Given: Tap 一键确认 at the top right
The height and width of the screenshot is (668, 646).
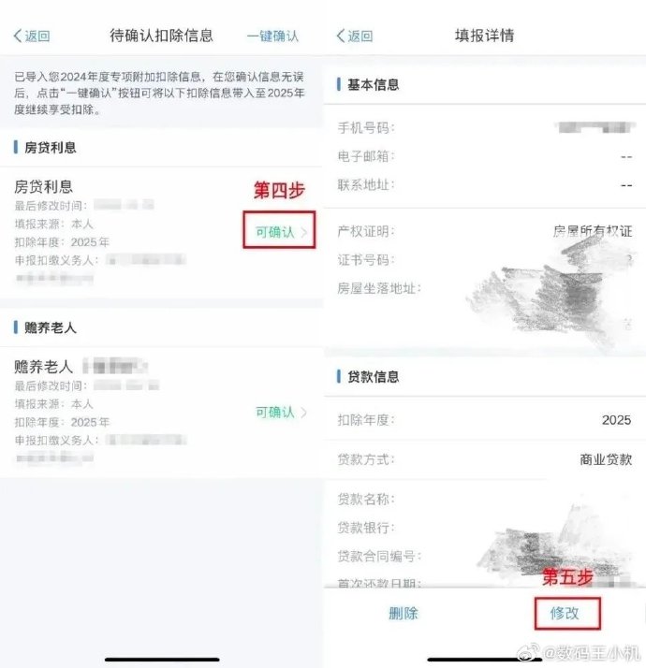Looking at the screenshot, I should pyautogui.click(x=272, y=36).
